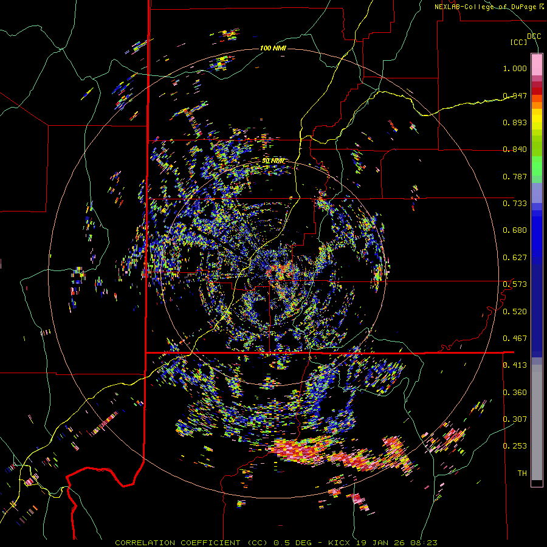Click the 50 NMI range ring label
Image resolution: width=547 pixels, height=547 pixels.
point(273,161)
